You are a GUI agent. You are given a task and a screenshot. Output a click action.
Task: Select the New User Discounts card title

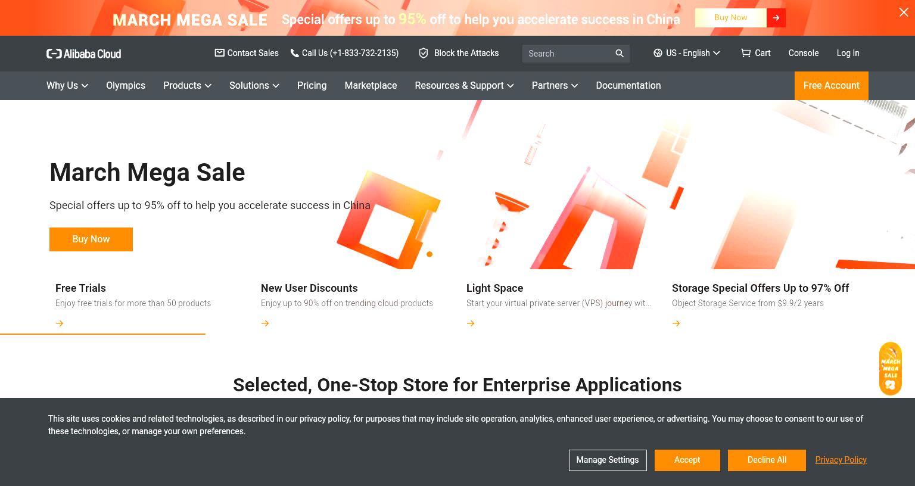(x=309, y=288)
